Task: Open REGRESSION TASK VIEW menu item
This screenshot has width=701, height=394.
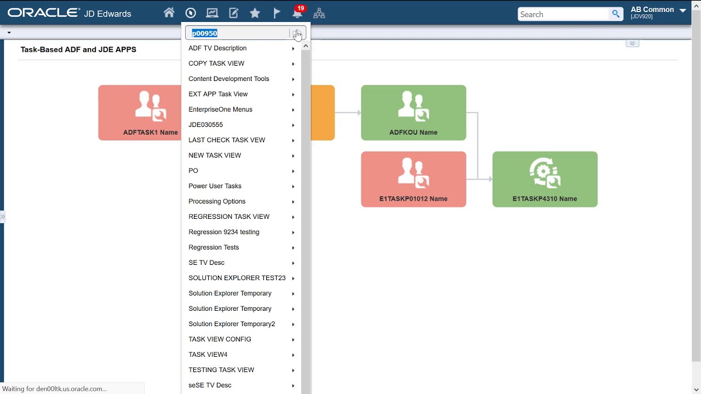Action: [x=241, y=217]
